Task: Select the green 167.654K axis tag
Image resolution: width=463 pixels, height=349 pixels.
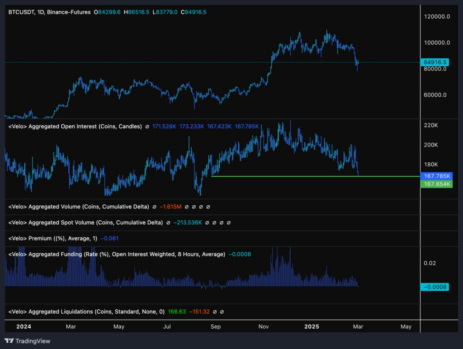Action: pos(436,184)
